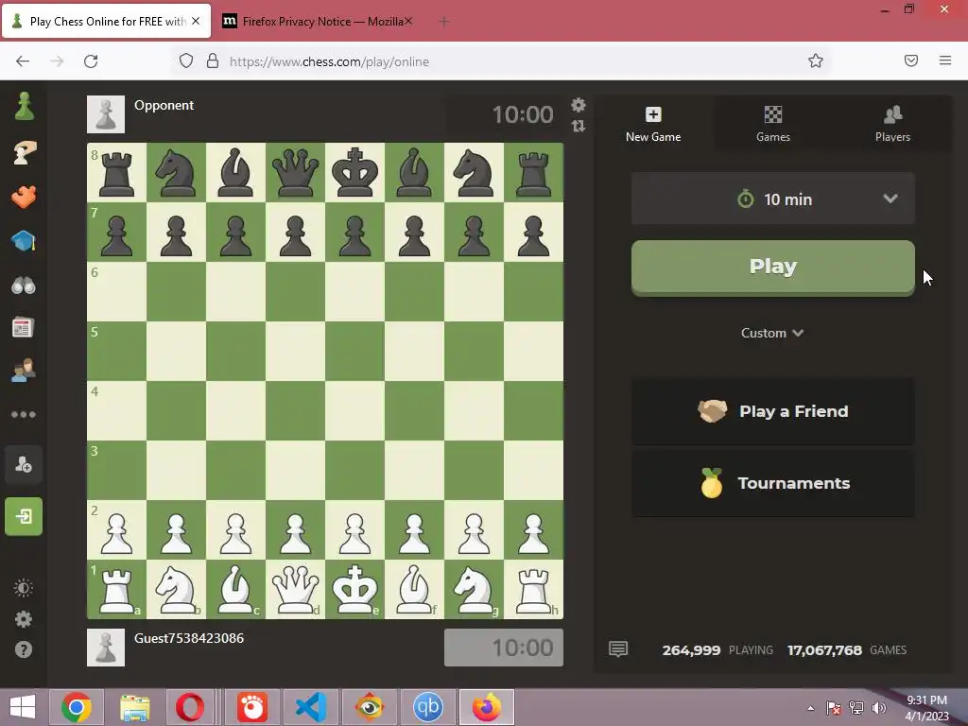Viewport: 968px width, 726px height.
Task: Click the opponent's 10:00 clock
Action: coord(504,114)
